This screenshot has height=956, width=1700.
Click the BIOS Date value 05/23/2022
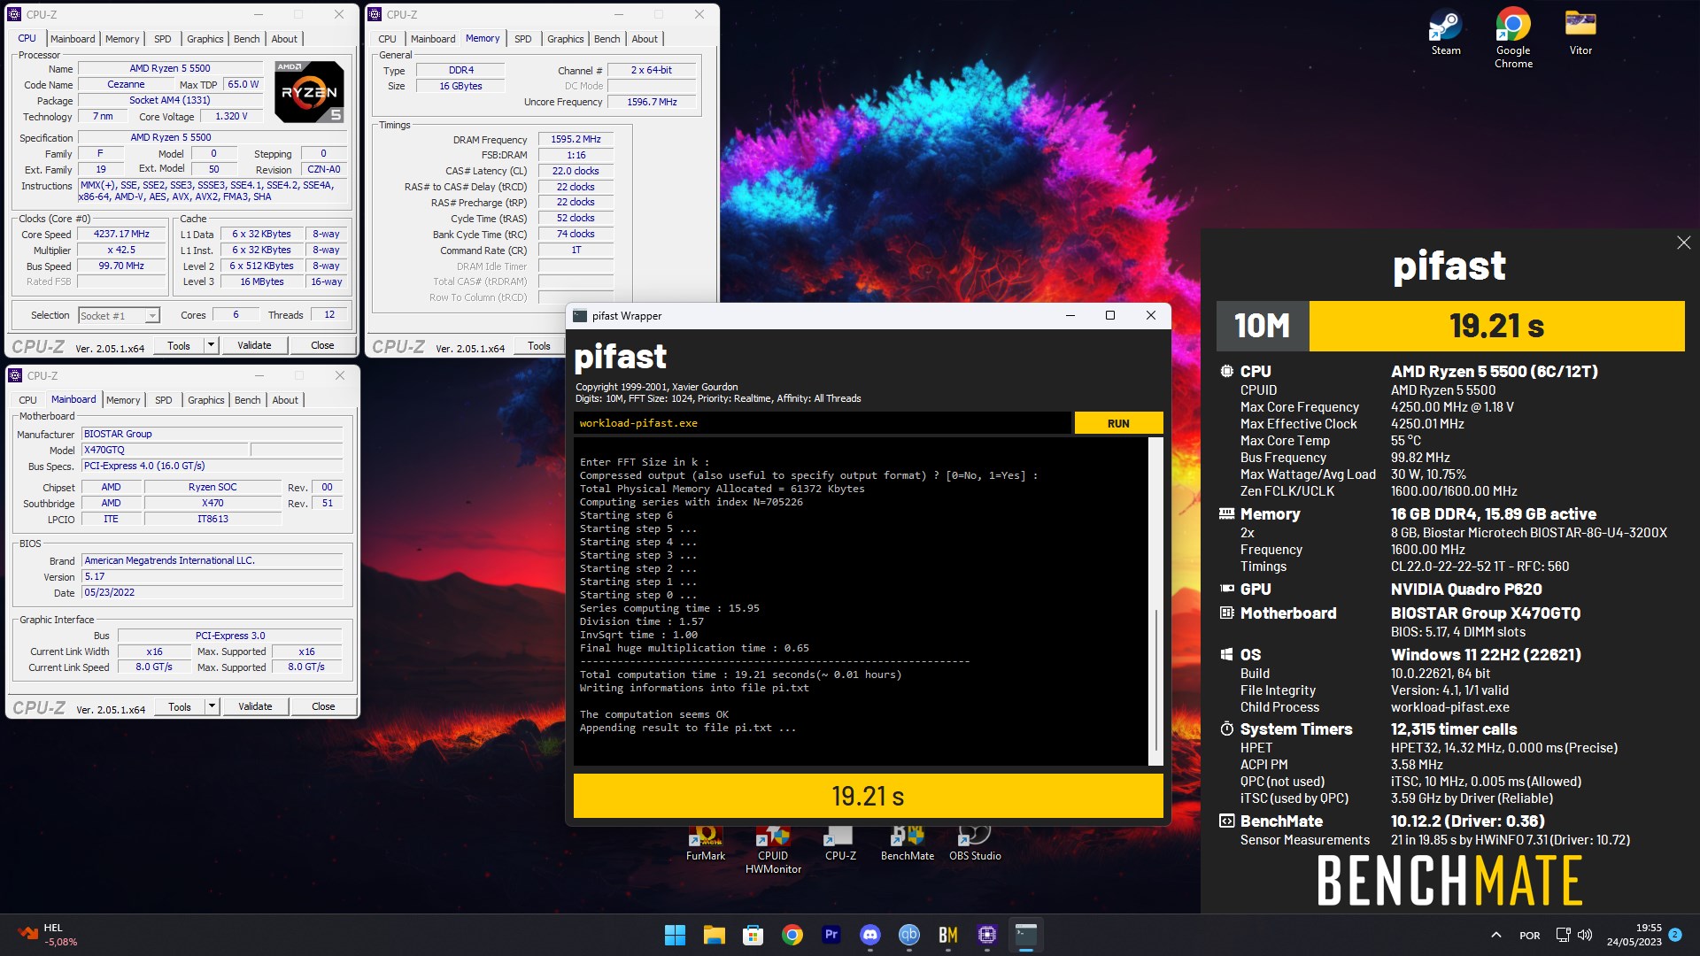pyautogui.click(x=212, y=592)
